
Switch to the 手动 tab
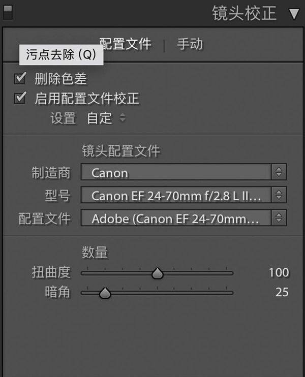[190, 44]
